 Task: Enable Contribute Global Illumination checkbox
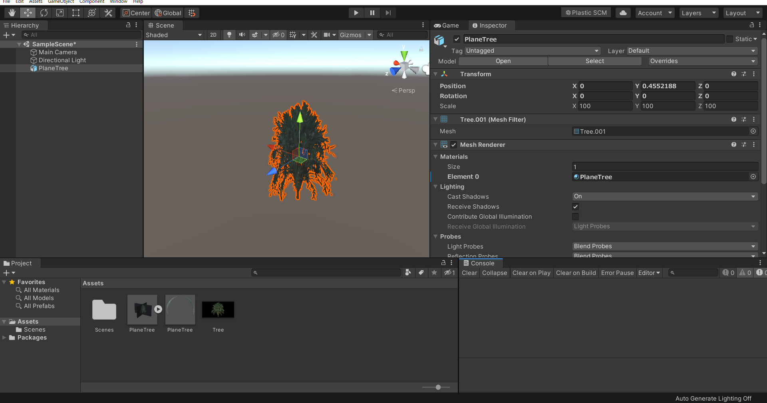(x=575, y=217)
